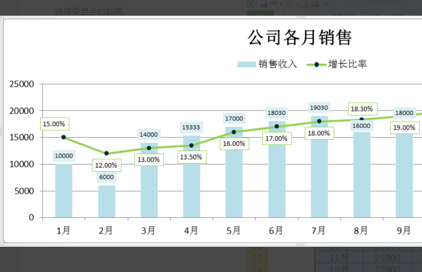Select the 13.00% data label
Image resolution: width=422 pixels, height=272 pixels.
pos(149,159)
